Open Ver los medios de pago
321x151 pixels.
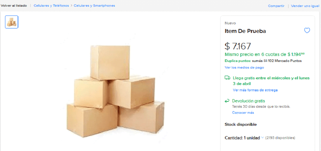244,68
